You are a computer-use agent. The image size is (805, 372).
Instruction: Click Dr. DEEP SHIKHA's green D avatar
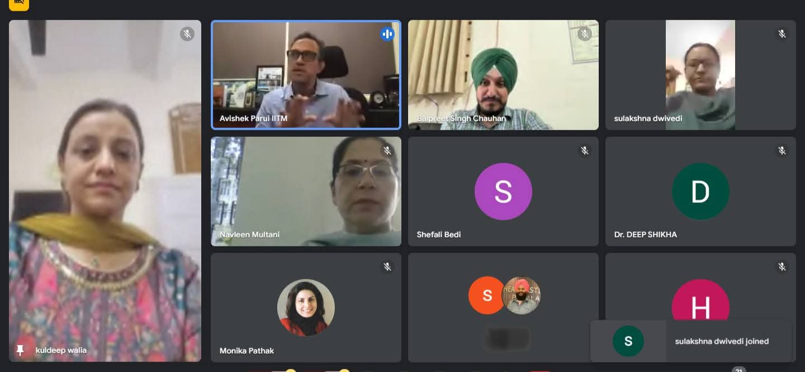coord(700,192)
